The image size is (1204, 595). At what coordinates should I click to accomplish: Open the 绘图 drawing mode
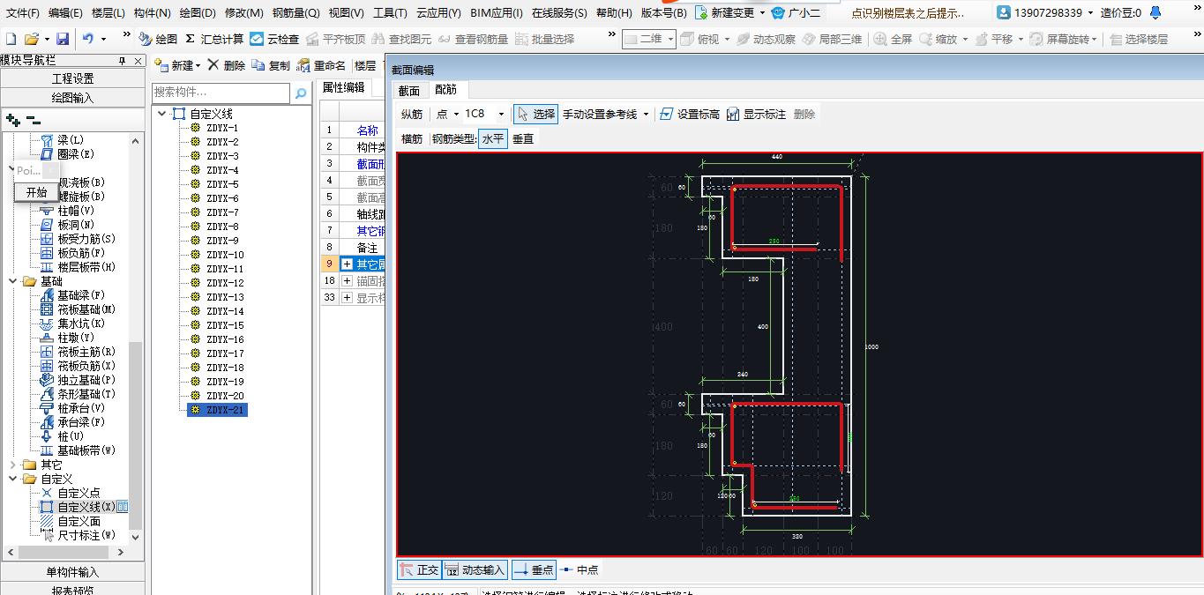(157, 39)
